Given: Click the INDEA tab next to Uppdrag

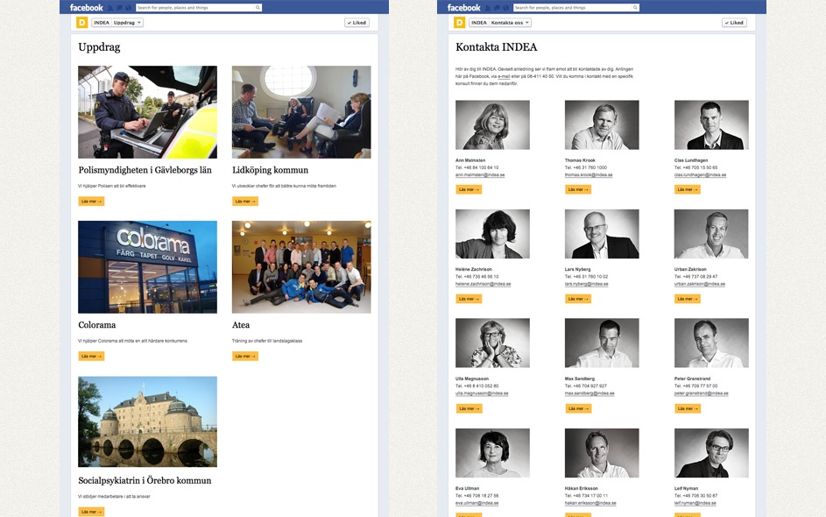Looking at the screenshot, I should click(101, 23).
